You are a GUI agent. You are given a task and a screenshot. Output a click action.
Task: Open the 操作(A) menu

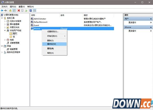coord(13,7)
